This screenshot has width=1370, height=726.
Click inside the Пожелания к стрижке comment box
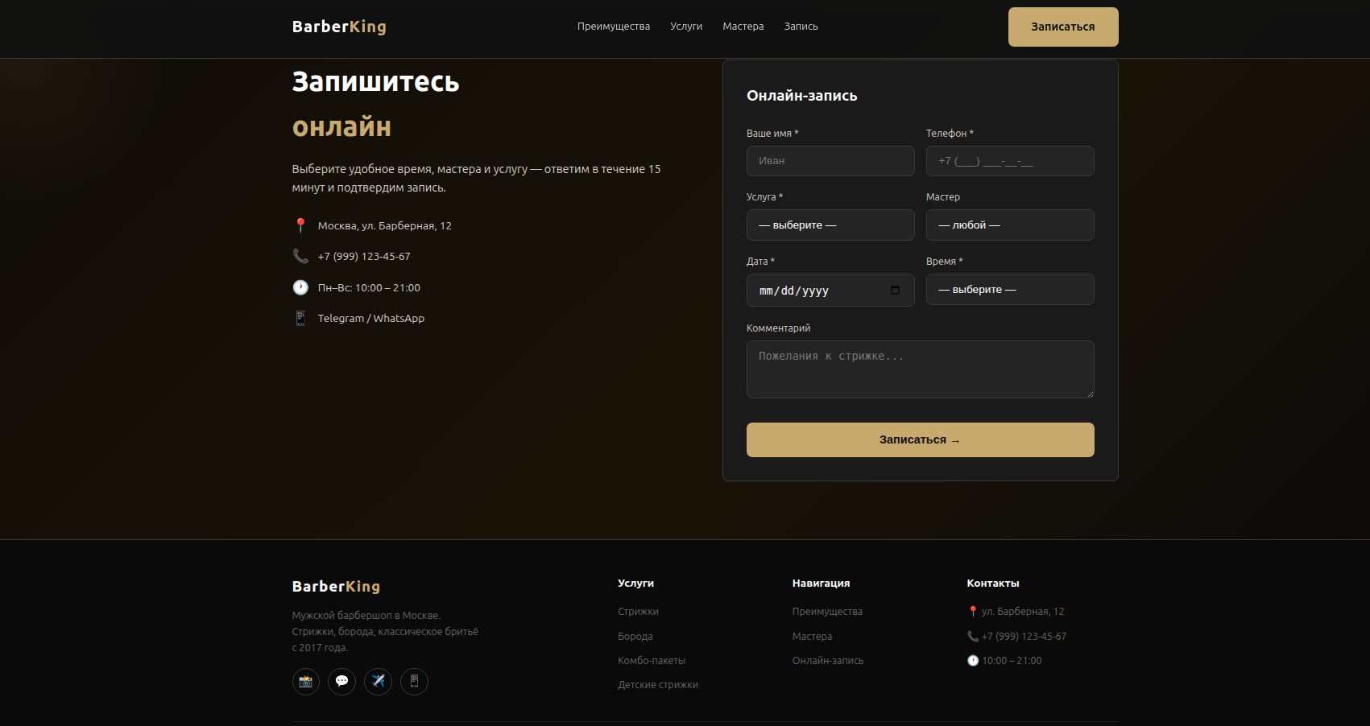click(x=920, y=369)
